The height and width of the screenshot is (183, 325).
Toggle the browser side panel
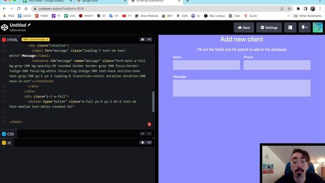tap(305, 9)
